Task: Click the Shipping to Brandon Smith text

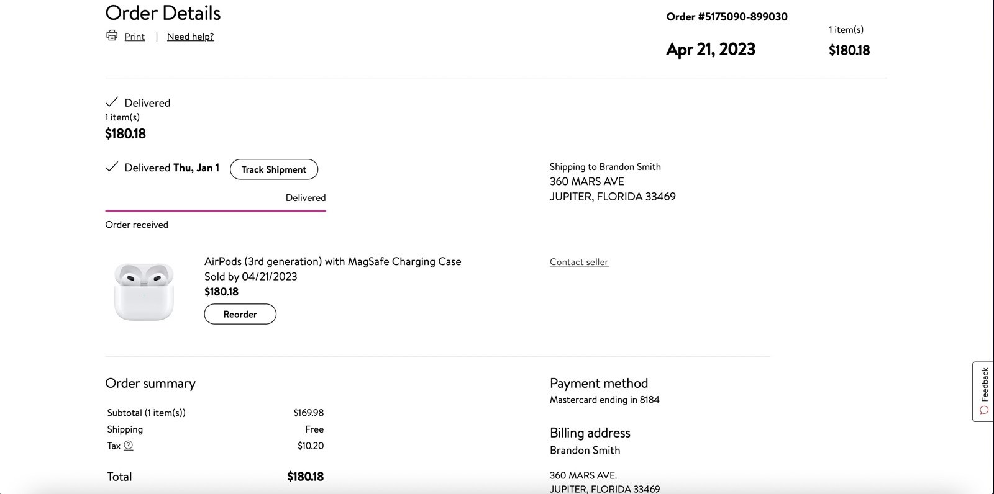Action: (x=605, y=167)
